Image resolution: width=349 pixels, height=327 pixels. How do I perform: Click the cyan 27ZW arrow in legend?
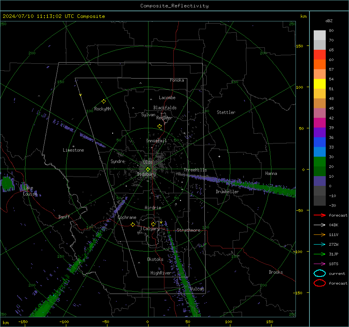click(x=320, y=245)
